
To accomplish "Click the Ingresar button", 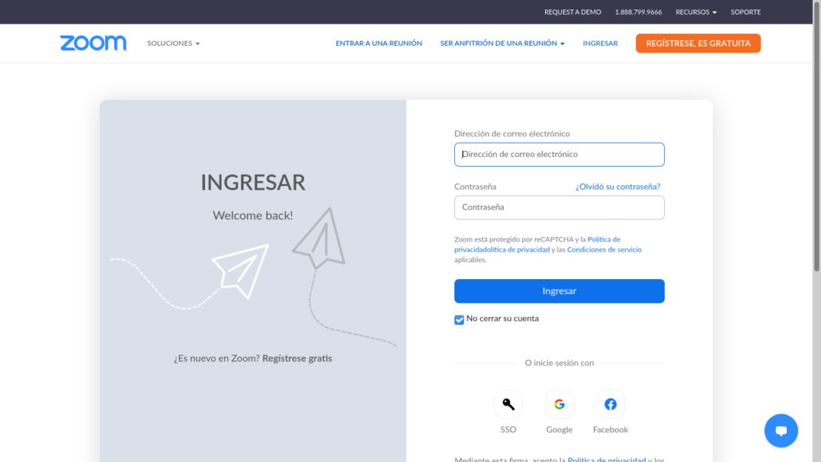I will [x=559, y=291].
